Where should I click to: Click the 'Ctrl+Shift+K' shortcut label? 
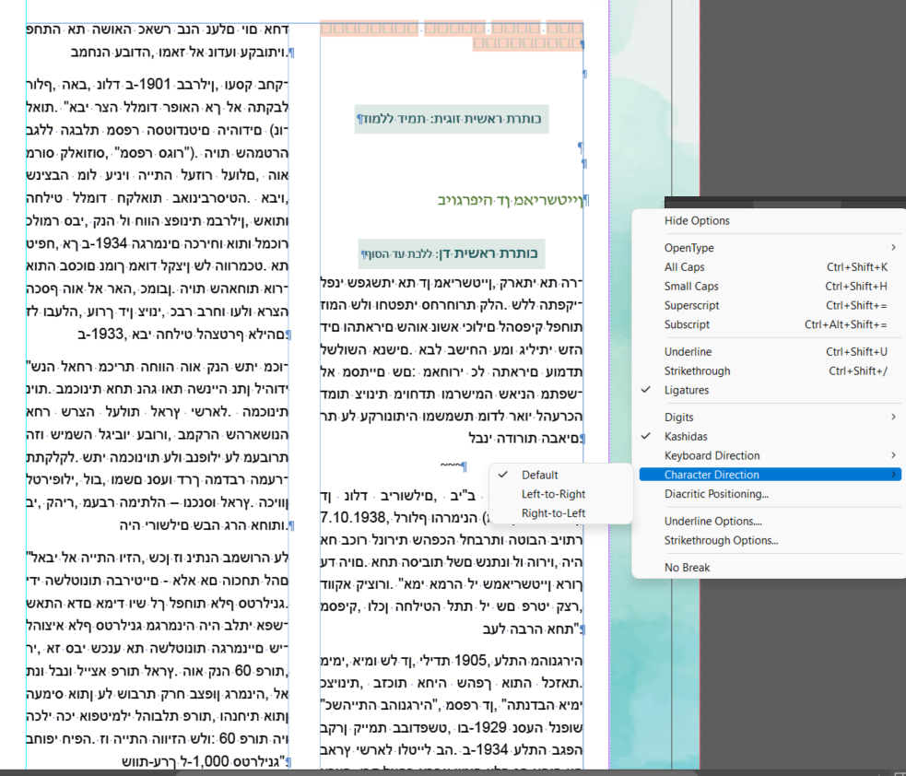[x=857, y=267]
